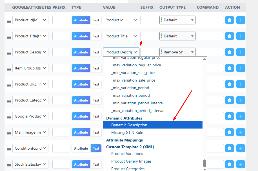Screen dimensions: 258x171
Task: Open the Remove Sh output type dropdown
Action: [177, 52]
